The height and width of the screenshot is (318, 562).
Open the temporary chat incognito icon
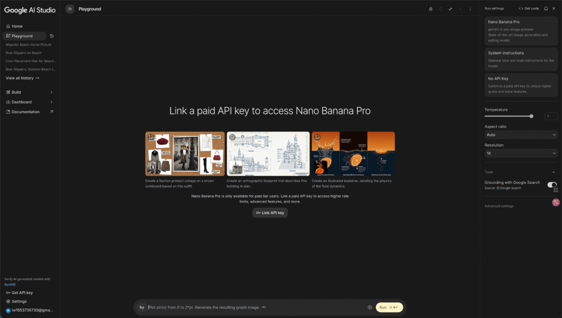click(x=430, y=9)
